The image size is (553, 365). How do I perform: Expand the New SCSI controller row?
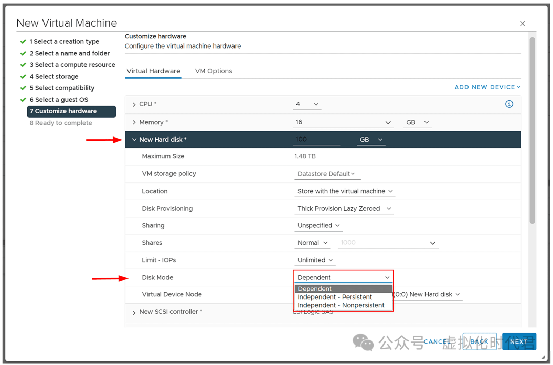pyautogui.click(x=134, y=312)
